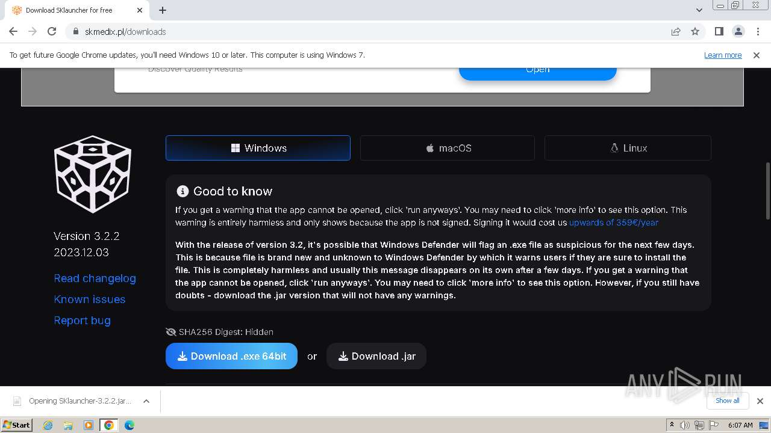Viewport: 771px width, 433px height.
Task: Switch to Chrome taskbar icon
Action: click(109, 425)
